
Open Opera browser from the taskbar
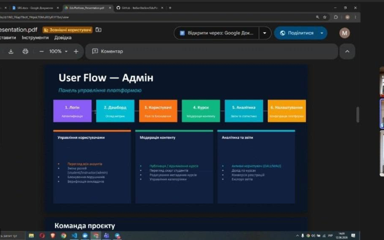click(x=42, y=236)
